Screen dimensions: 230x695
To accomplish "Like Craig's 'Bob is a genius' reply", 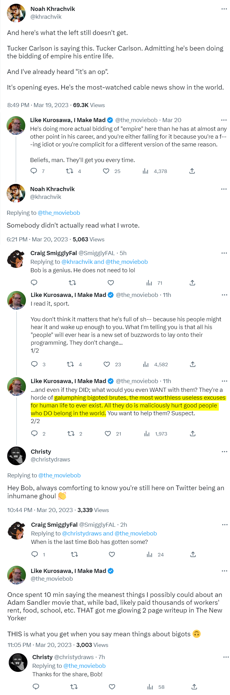I will click(110, 283).
